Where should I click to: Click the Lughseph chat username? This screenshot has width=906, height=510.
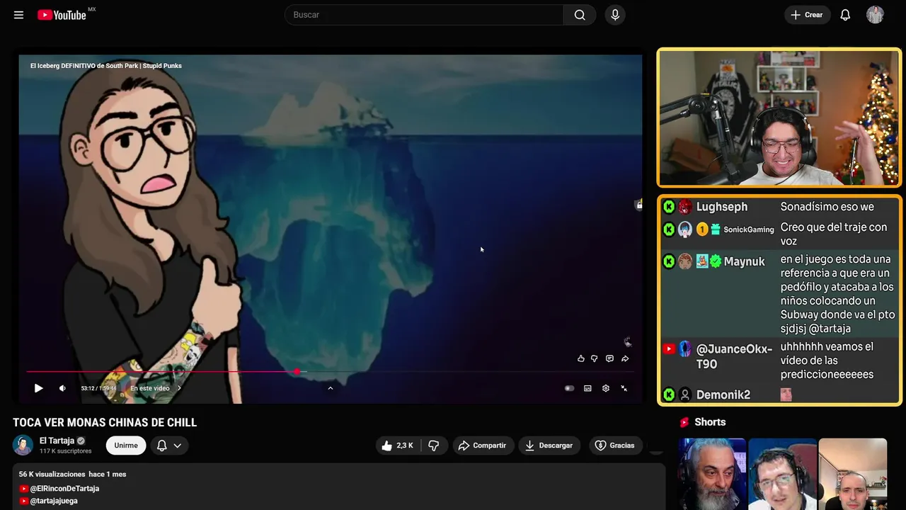tap(722, 207)
